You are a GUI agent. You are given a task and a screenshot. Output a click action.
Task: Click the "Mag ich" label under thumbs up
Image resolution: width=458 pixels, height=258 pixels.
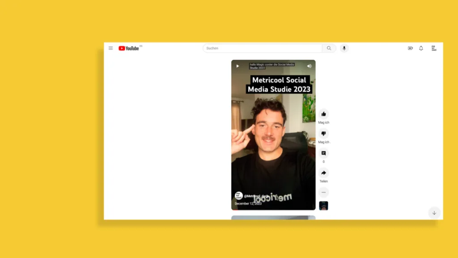click(x=324, y=123)
